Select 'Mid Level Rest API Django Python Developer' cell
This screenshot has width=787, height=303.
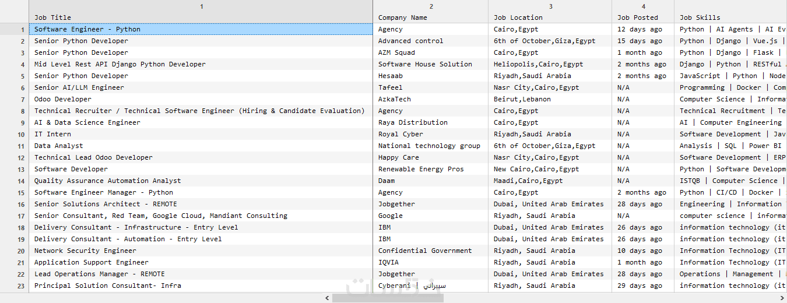[x=201, y=64]
